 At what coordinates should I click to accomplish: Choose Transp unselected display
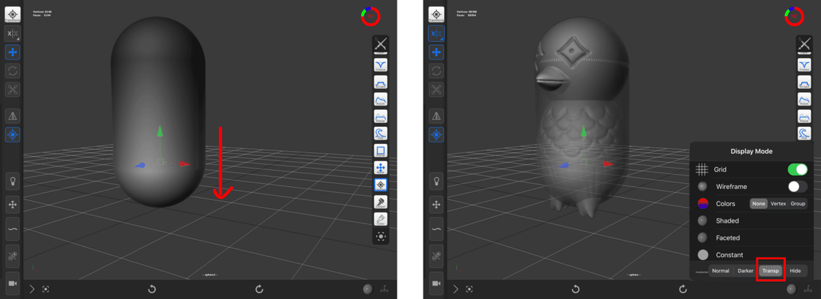click(x=770, y=271)
